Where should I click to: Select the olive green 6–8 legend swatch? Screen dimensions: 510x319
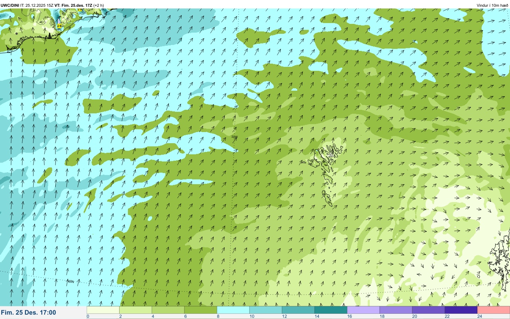point(201,310)
